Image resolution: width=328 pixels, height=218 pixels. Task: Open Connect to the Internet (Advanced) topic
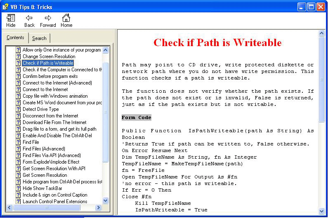pyautogui.click(x=57, y=83)
